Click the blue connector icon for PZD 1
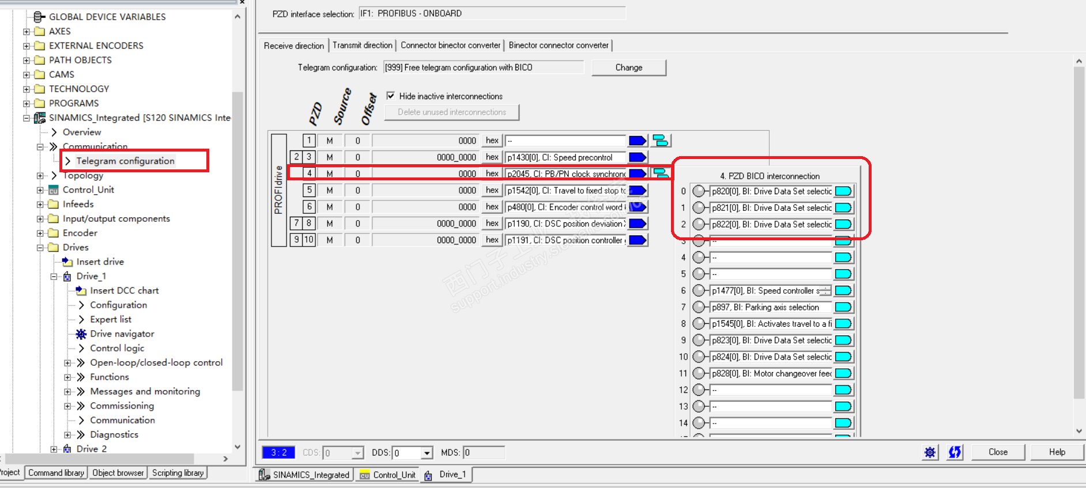 (x=638, y=141)
